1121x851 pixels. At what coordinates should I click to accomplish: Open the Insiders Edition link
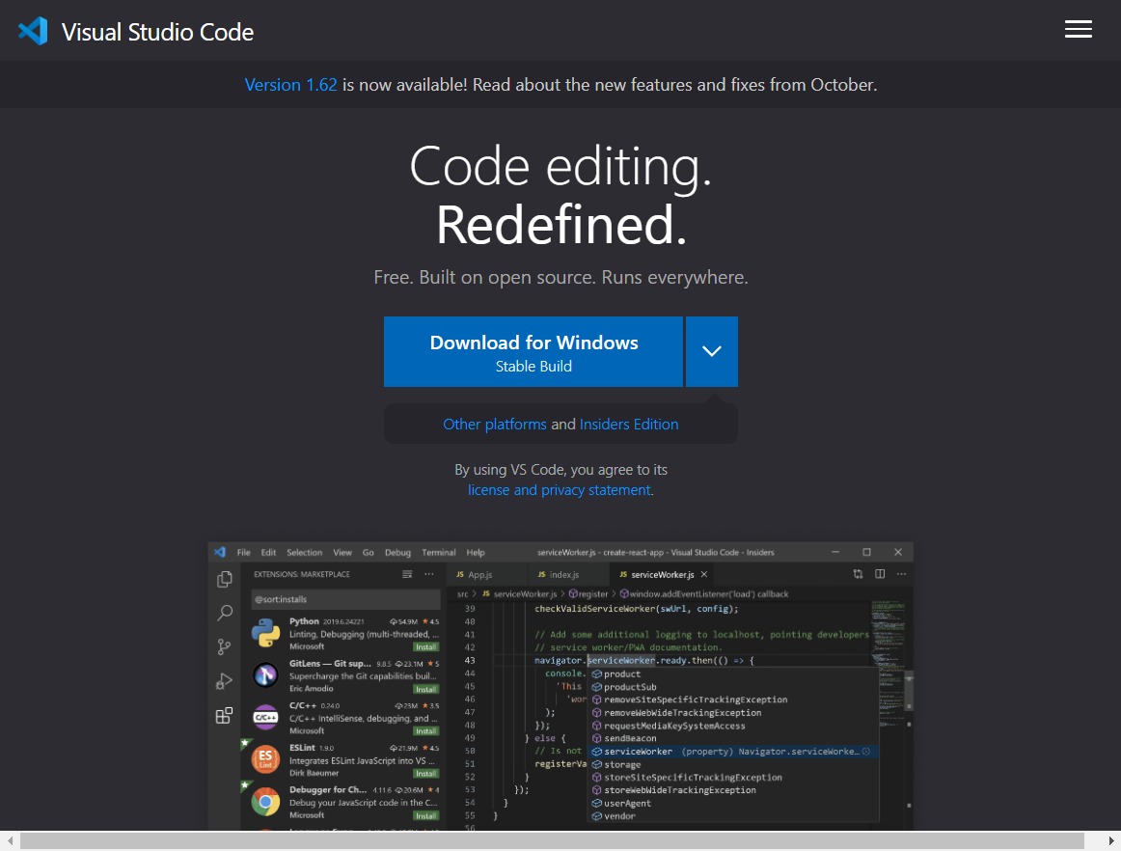pyautogui.click(x=629, y=425)
